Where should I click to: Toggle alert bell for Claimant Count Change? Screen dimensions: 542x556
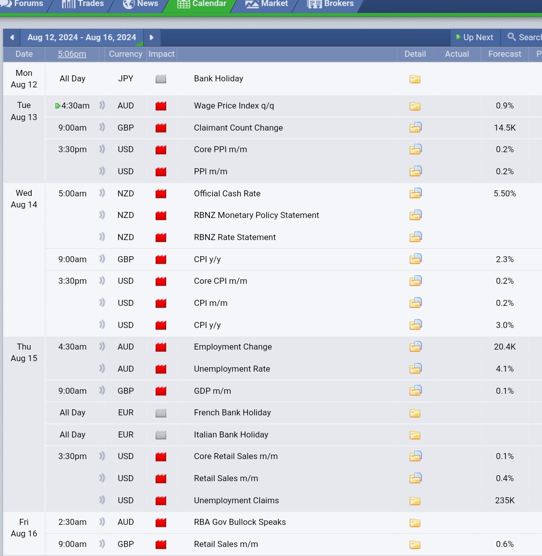(102, 127)
